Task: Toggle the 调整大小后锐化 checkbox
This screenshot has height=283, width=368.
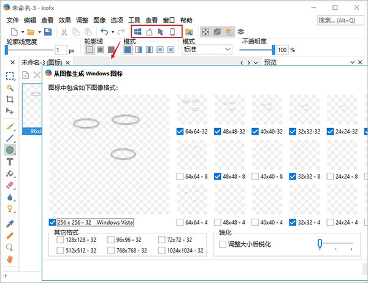Action: [x=223, y=244]
